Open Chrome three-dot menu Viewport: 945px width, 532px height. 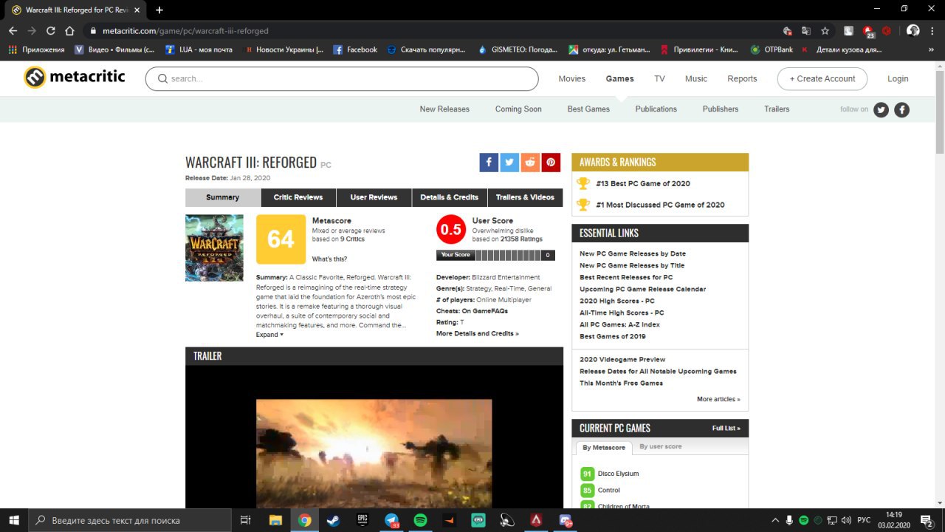[x=932, y=31]
